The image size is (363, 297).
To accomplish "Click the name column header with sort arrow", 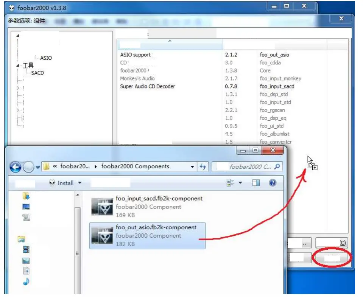I will [x=170, y=44].
